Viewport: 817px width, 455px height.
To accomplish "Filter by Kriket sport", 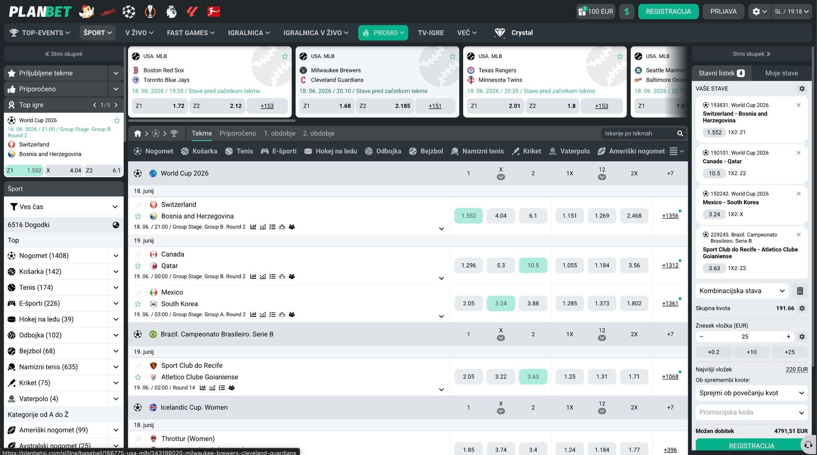I will point(527,151).
